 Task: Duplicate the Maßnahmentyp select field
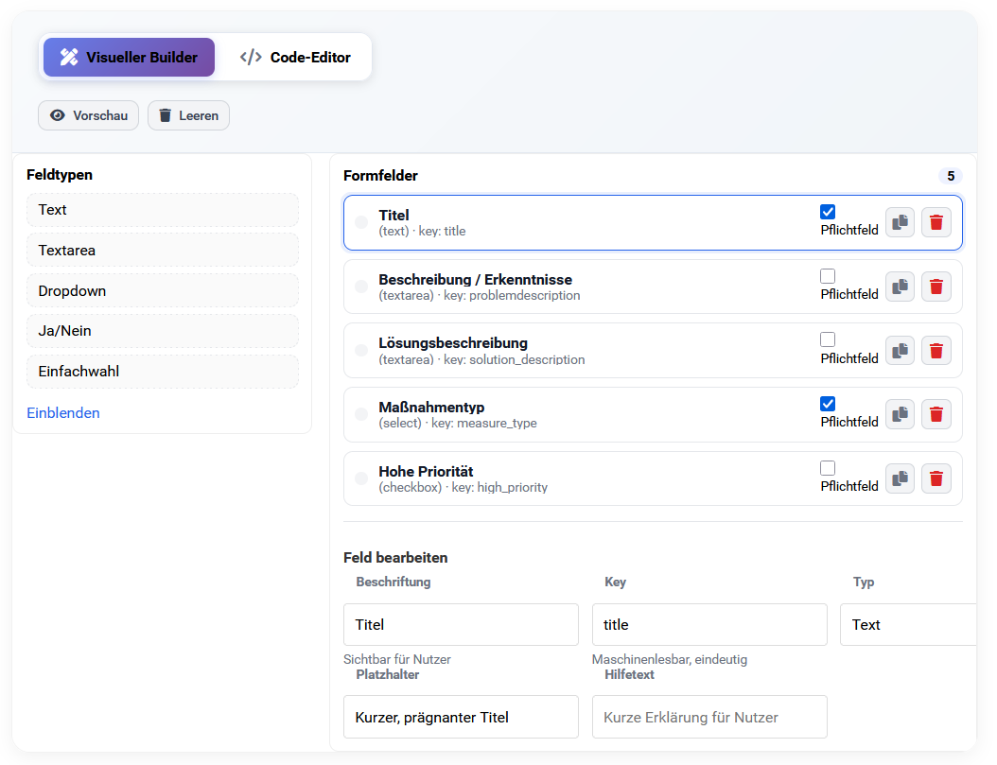click(x=899, y=413)
